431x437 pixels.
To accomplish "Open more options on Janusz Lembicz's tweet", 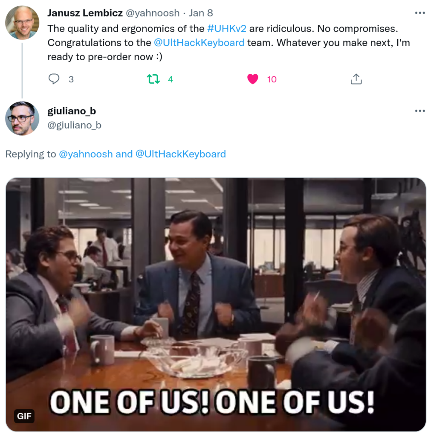I will [x=420, y=13].
